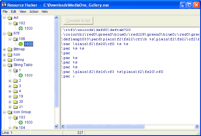Click the first line of RTF script
Image resolution: width=201 pixels, height=136 pixels.
coord(96,30)
